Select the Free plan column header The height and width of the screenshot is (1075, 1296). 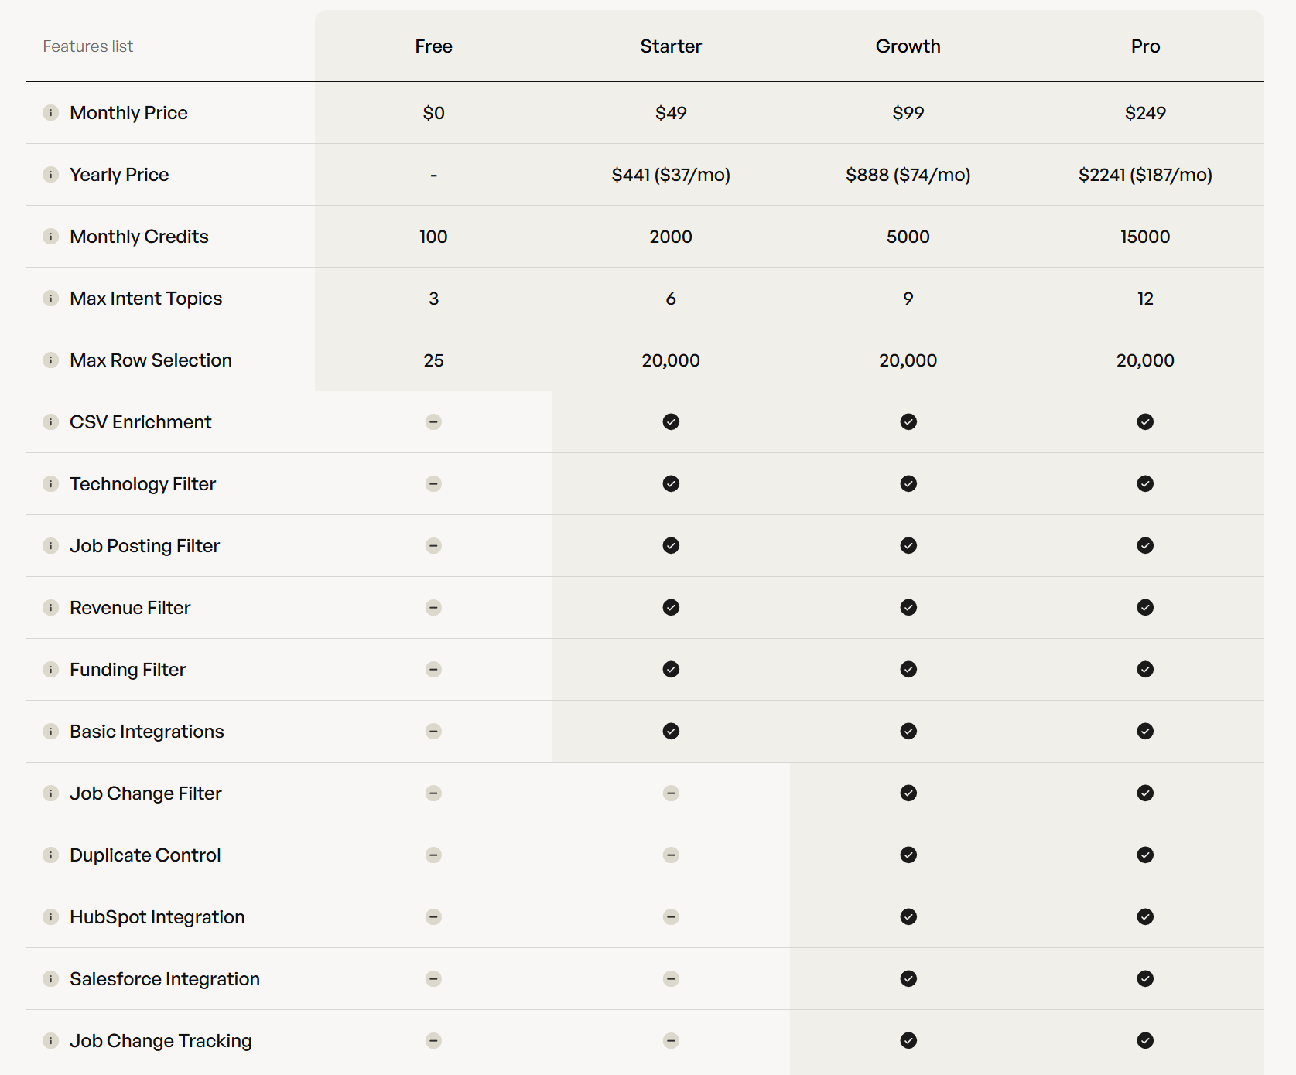tap(433, 46)
